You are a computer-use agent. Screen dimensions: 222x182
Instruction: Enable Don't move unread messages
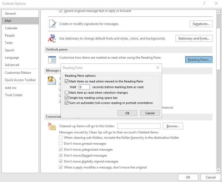[x=61, y=143]
